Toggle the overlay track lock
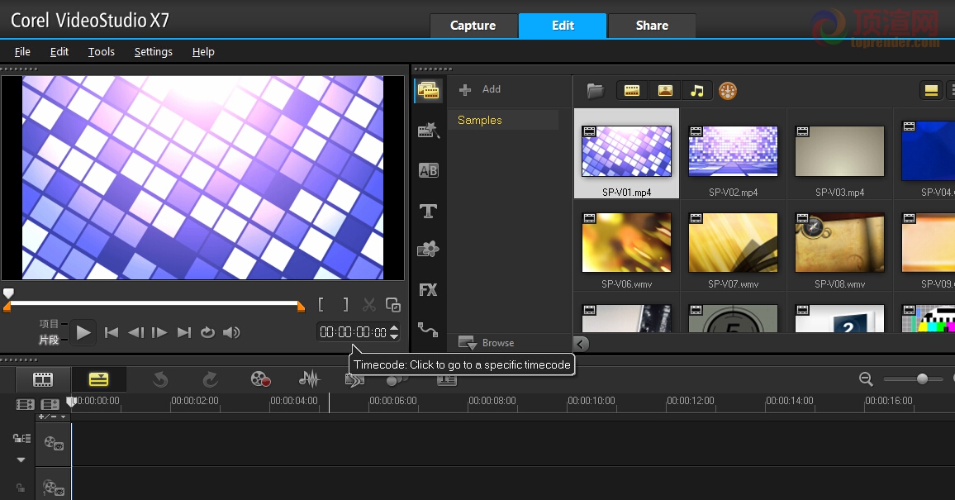The width and height of the screenshot is (955, 500). point(21,488)
